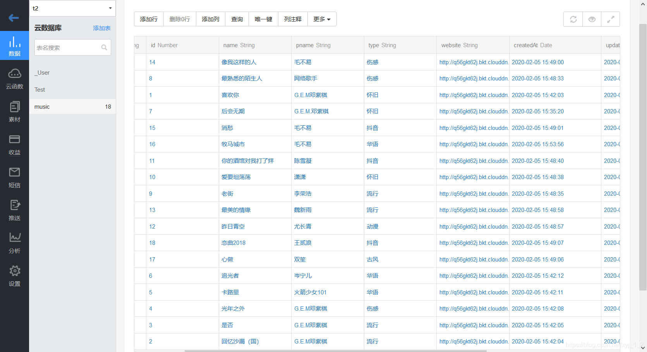Click the horizontal scrollbar under the table
647x352 pixels.
[335, 351]
